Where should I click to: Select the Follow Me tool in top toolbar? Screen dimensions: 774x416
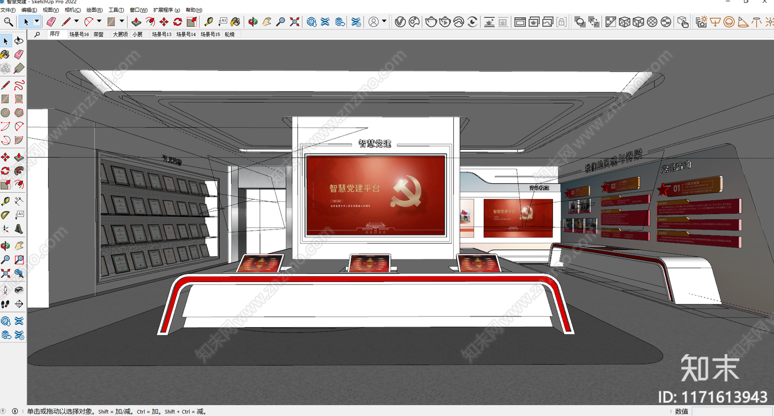(x=150, y=22)
